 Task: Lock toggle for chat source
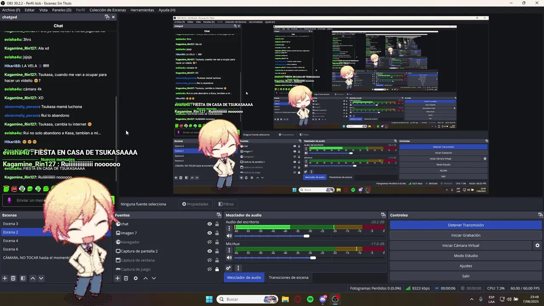pyautogui.click(x=217, y=224)
